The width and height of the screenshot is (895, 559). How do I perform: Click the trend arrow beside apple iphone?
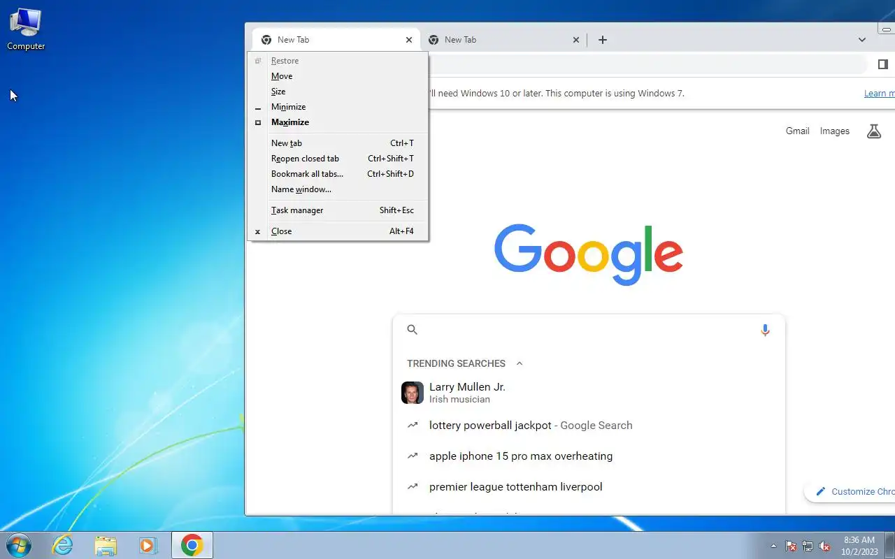point(413,456)
